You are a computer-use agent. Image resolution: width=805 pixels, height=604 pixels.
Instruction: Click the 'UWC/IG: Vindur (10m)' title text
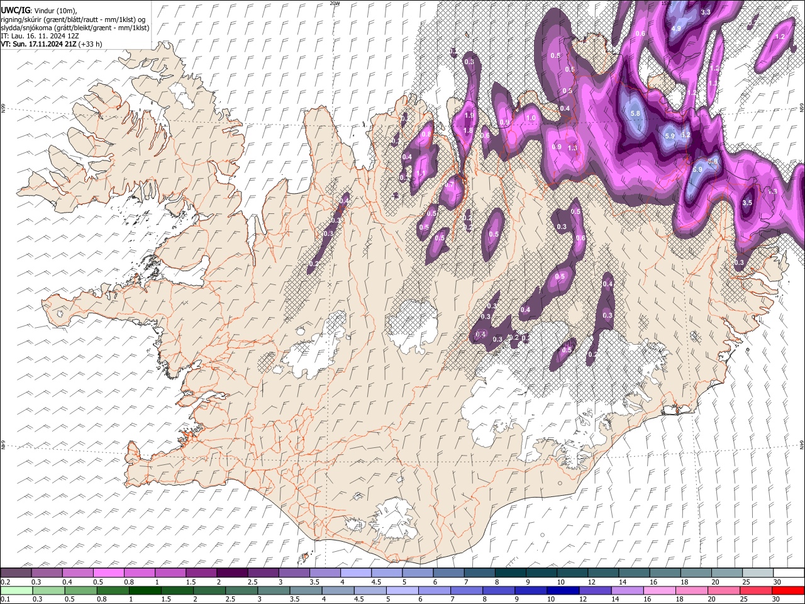tap(38, 11)
